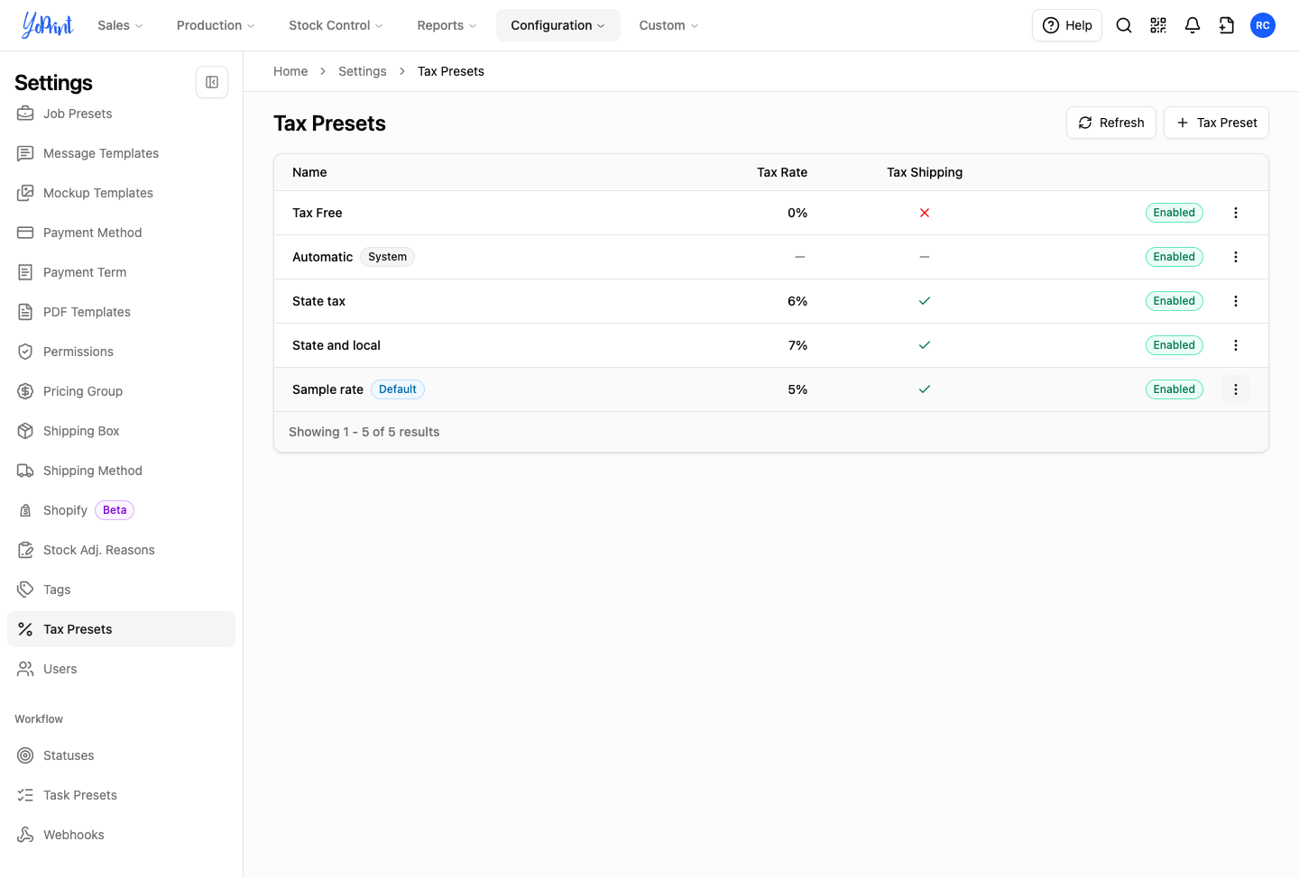
Task: Click the Payment Term icon
Action: click(25, 272)
